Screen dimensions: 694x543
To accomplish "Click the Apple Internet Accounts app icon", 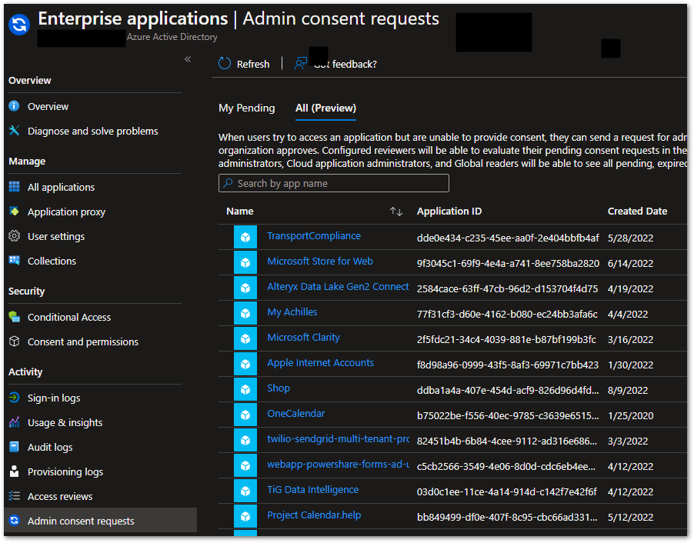I will (245, 364).
